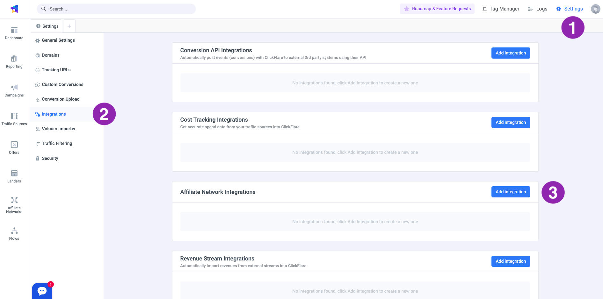Add a Revenue Stream integration
This screenshot has width=603, height=299.
(x=511, y=261)
